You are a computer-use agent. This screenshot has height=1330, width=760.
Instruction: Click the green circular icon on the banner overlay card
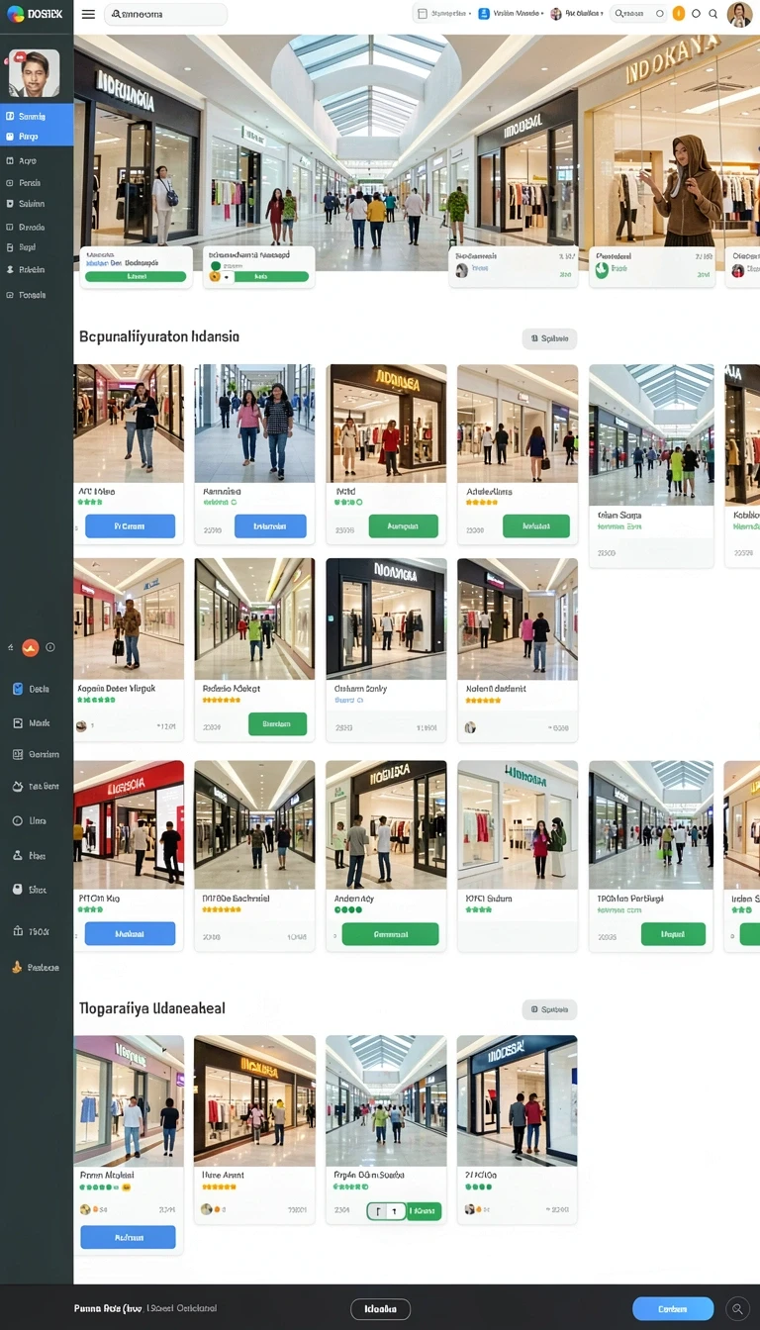tap(602, 269)
